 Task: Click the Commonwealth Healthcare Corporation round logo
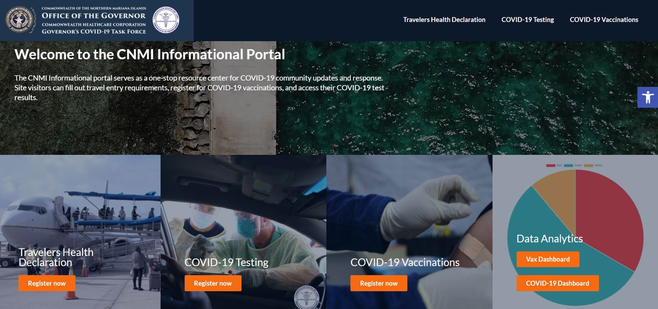point(166,20)
